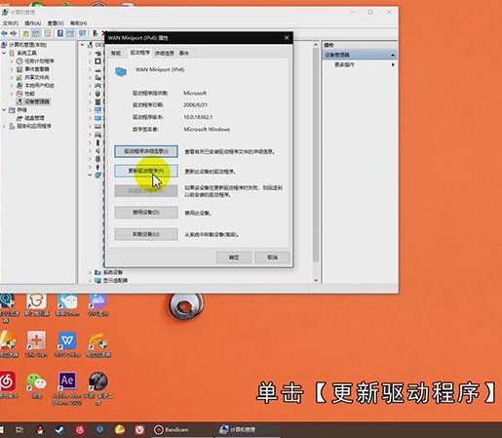The image size is (502, 438).
Task: Click the device list scrollbar up arrow
Action: point(316,44)
